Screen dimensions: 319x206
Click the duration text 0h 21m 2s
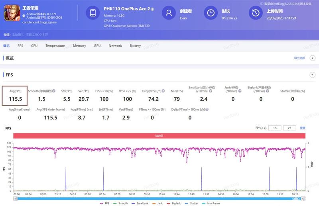tap(229, 18)
